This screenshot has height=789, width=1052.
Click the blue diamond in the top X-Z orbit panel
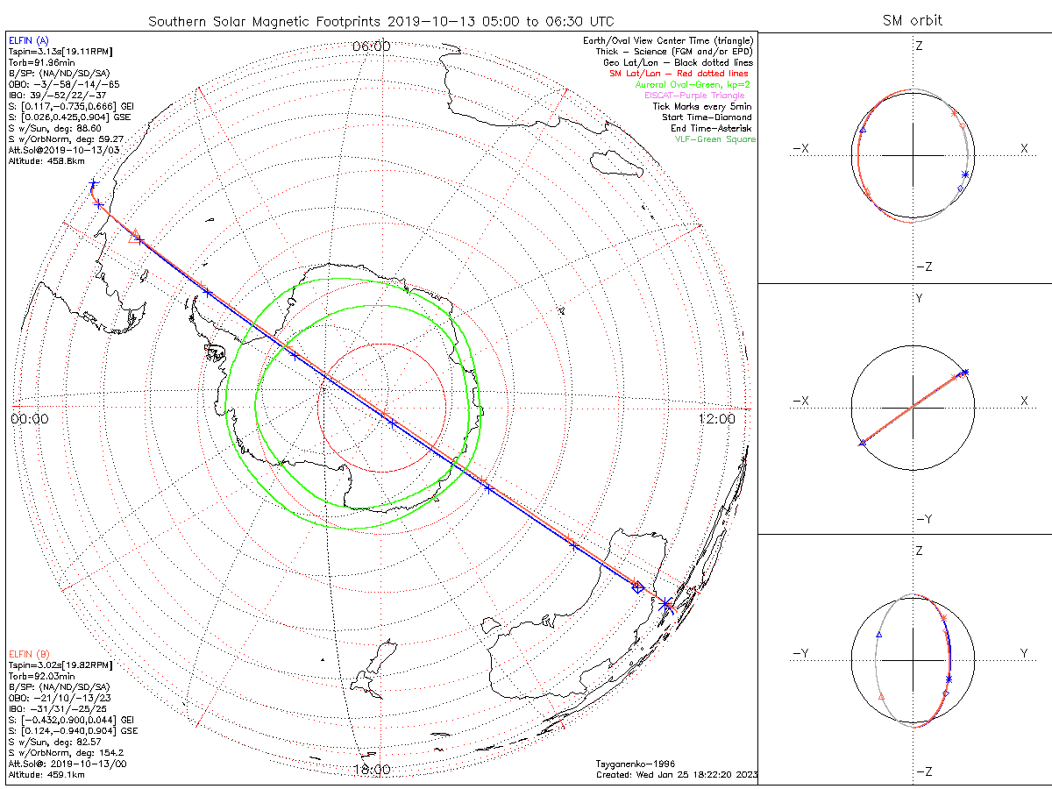(x=961, y=188)
